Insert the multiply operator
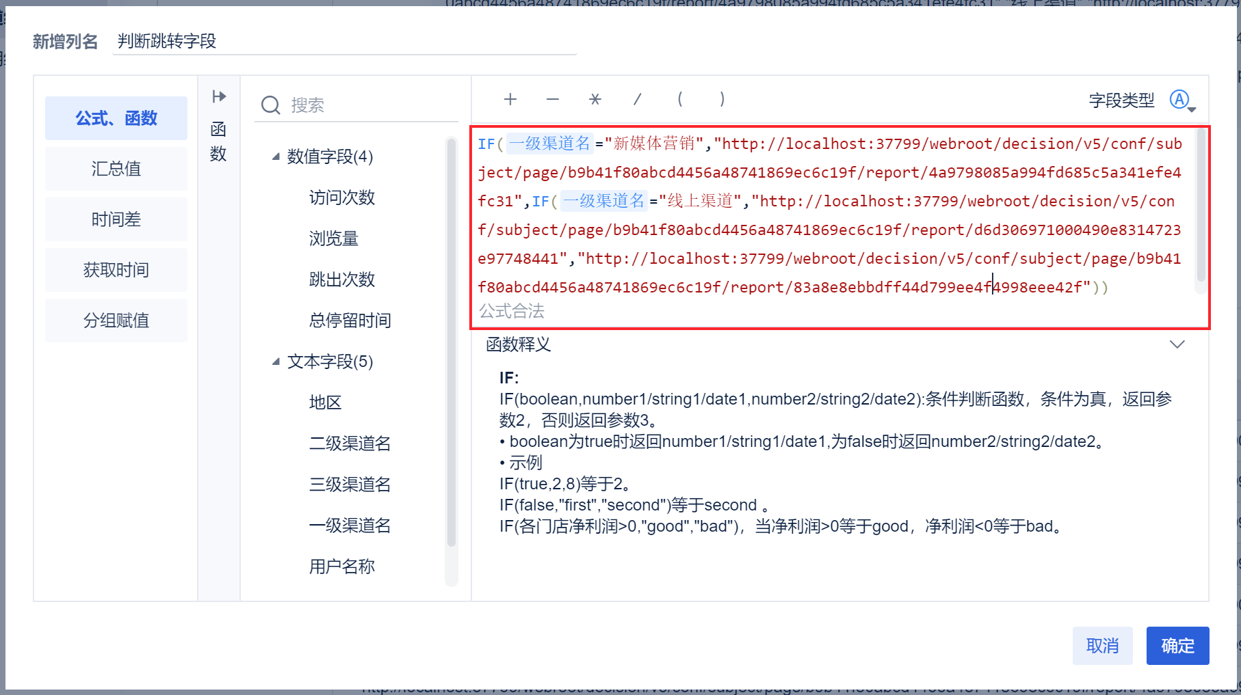Screen dimensions: 1241x695 595,100
